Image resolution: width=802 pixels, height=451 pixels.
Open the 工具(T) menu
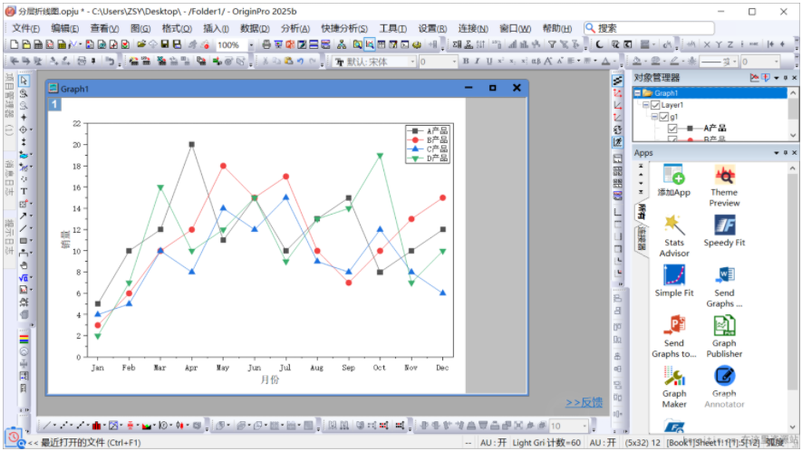coord(392,28)
